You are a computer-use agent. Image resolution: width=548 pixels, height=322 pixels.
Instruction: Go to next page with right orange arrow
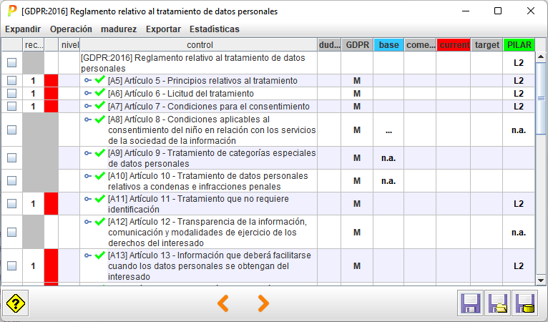263,303
